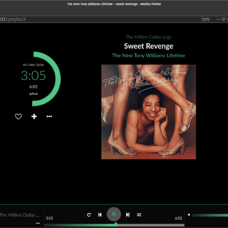Add track to playlist with plus icon
The image size is (228, 228).
34,116
